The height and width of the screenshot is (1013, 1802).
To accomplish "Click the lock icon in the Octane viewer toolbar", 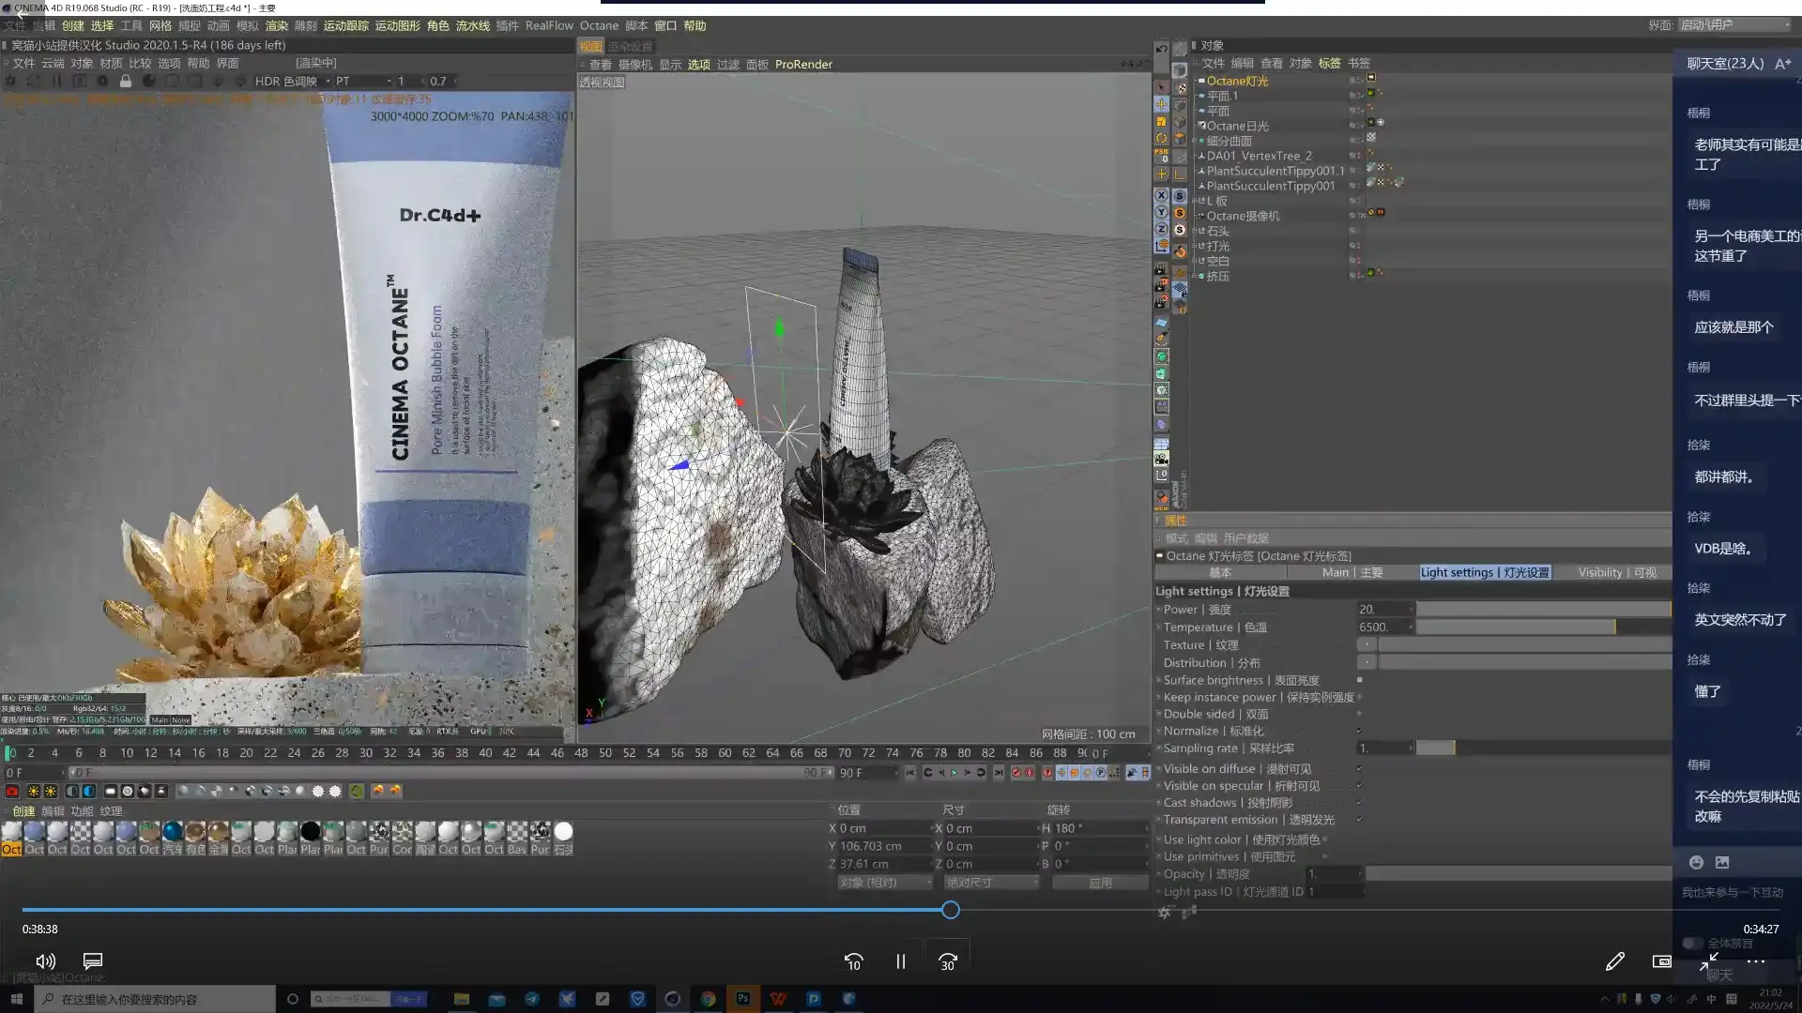I will (x=125, y=82).
